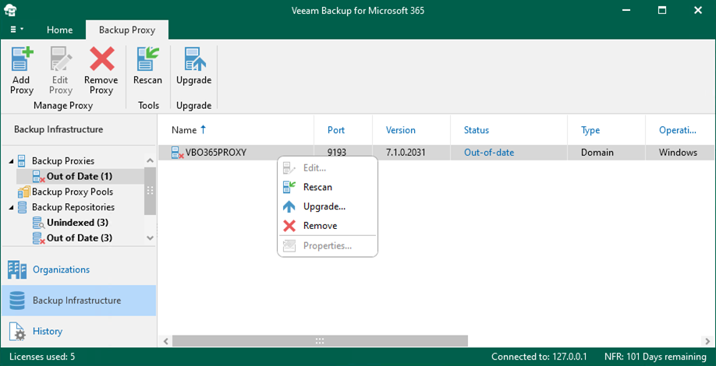Select the Backup Proxy ribbon tab
Viewport: 716px width, 366px height.
[127, 30]
